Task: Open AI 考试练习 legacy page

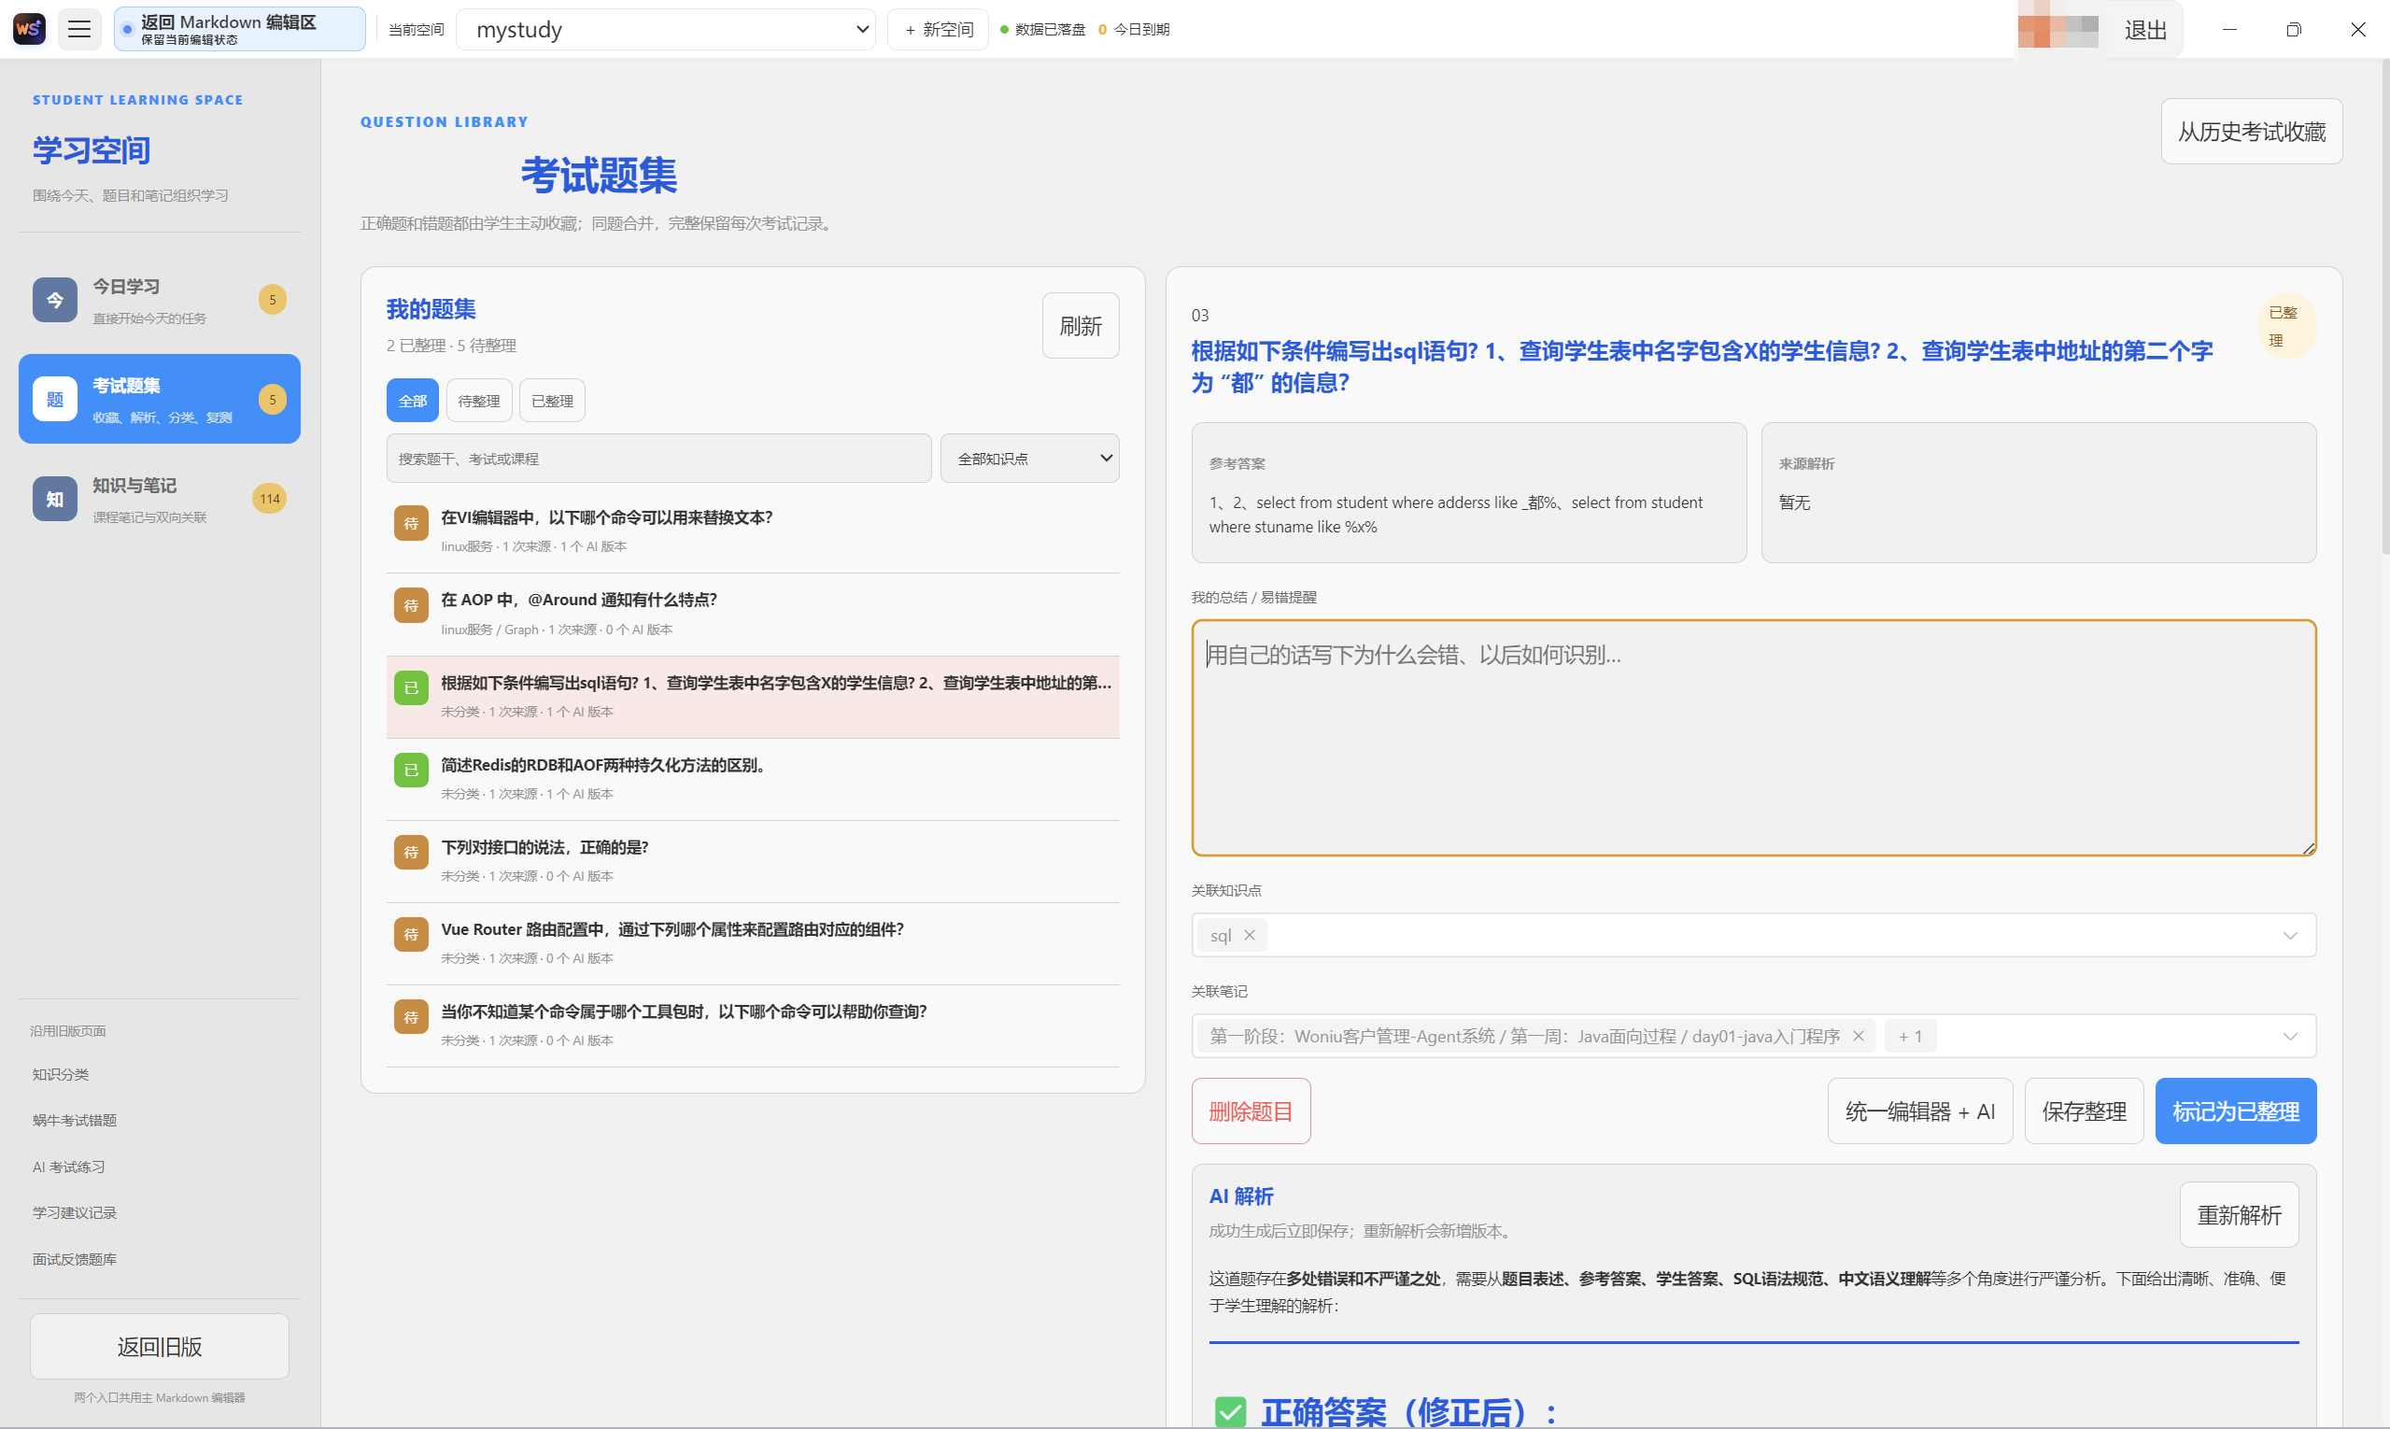Action: 68,1167
